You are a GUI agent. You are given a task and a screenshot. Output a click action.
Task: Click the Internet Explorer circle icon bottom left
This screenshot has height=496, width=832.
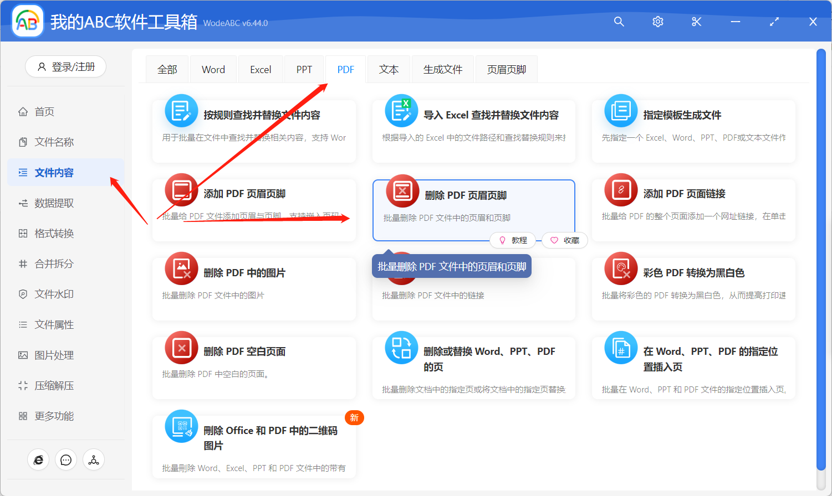(38, 459)
